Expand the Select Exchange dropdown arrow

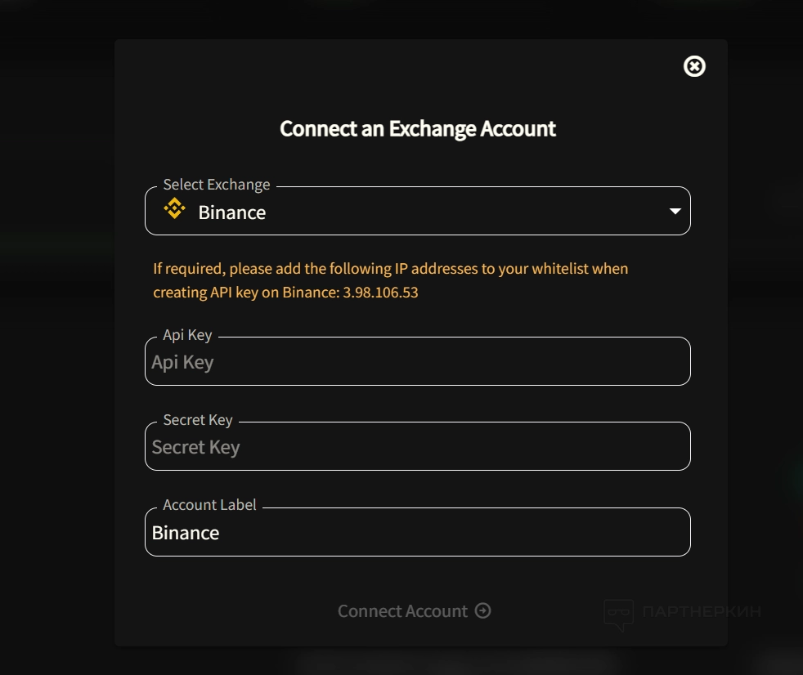(x=675, y=212)
